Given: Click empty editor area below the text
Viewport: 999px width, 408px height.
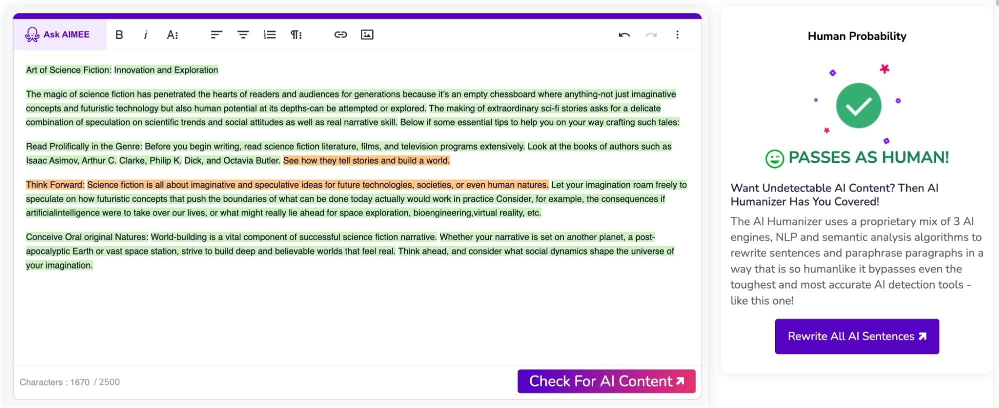Looking at the screenshot, I should click(350, 320).
